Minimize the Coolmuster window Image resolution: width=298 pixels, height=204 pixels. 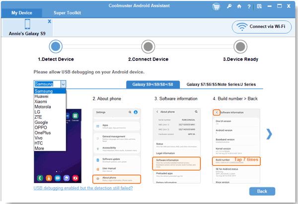point(269,6)
